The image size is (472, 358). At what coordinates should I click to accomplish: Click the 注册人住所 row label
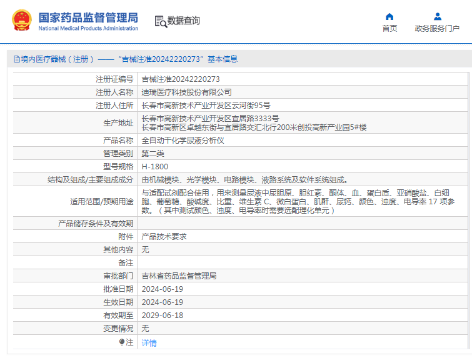pos(114,106)
